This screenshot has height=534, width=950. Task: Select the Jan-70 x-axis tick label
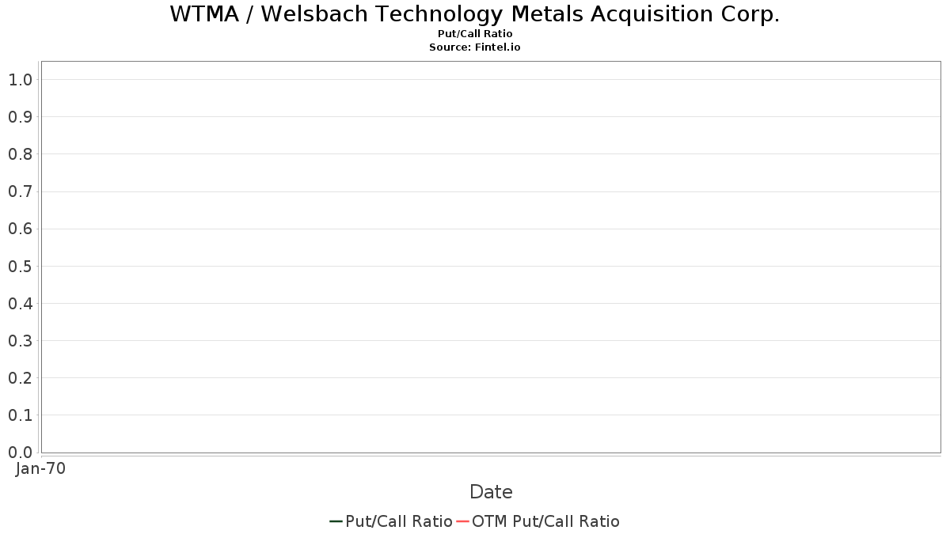[41, 468]
